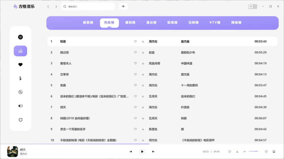Viewport: 284px width, 159px height.
Task: Skip to the next track
Action: pyautogui.click(x=153, y=152)
